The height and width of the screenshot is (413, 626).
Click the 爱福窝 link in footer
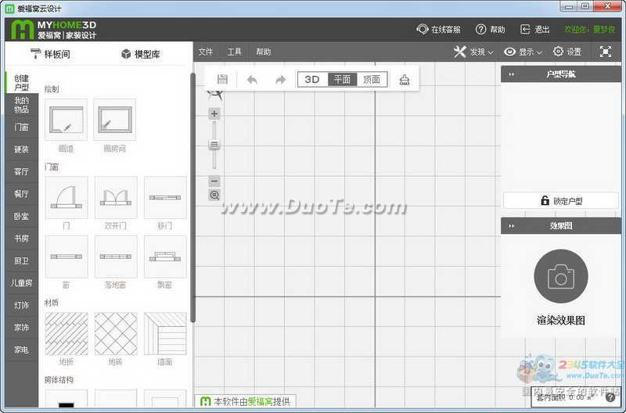pyautogui.click(x=260, y=402)
